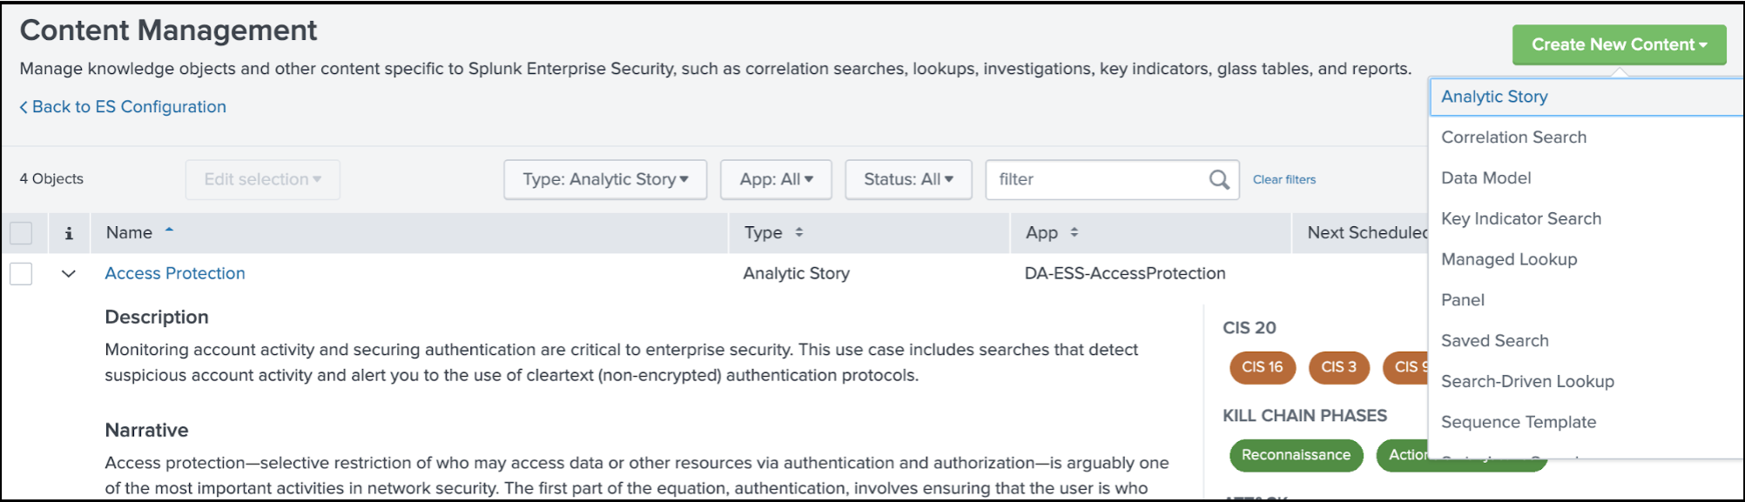Screen dimensions: 1745x502
Task: Click the CIS 3 tag badge
Action: pos(1338,367)
